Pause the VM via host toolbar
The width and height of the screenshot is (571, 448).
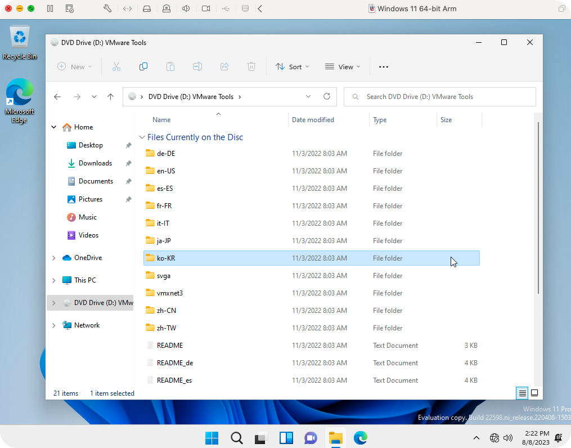(50, 8)
